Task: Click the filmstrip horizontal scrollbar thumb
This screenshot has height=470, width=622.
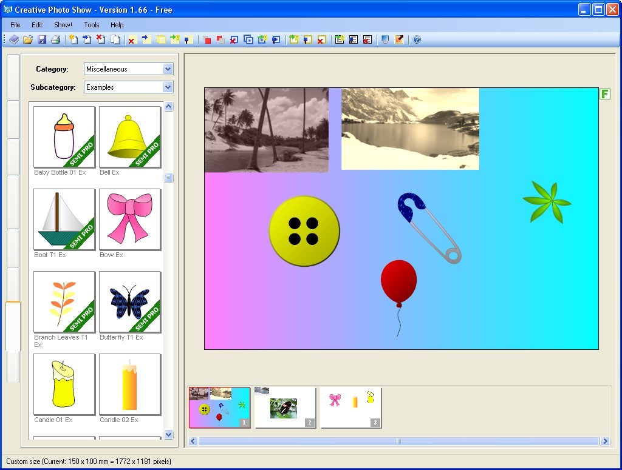Action: [x=398, y=441]
